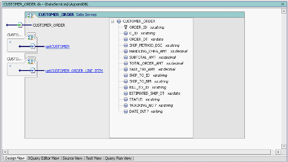Viewport: 288px width, 162px height.
Task: Select the DATE_INT xs:long row text
Action: coord(146,112)
